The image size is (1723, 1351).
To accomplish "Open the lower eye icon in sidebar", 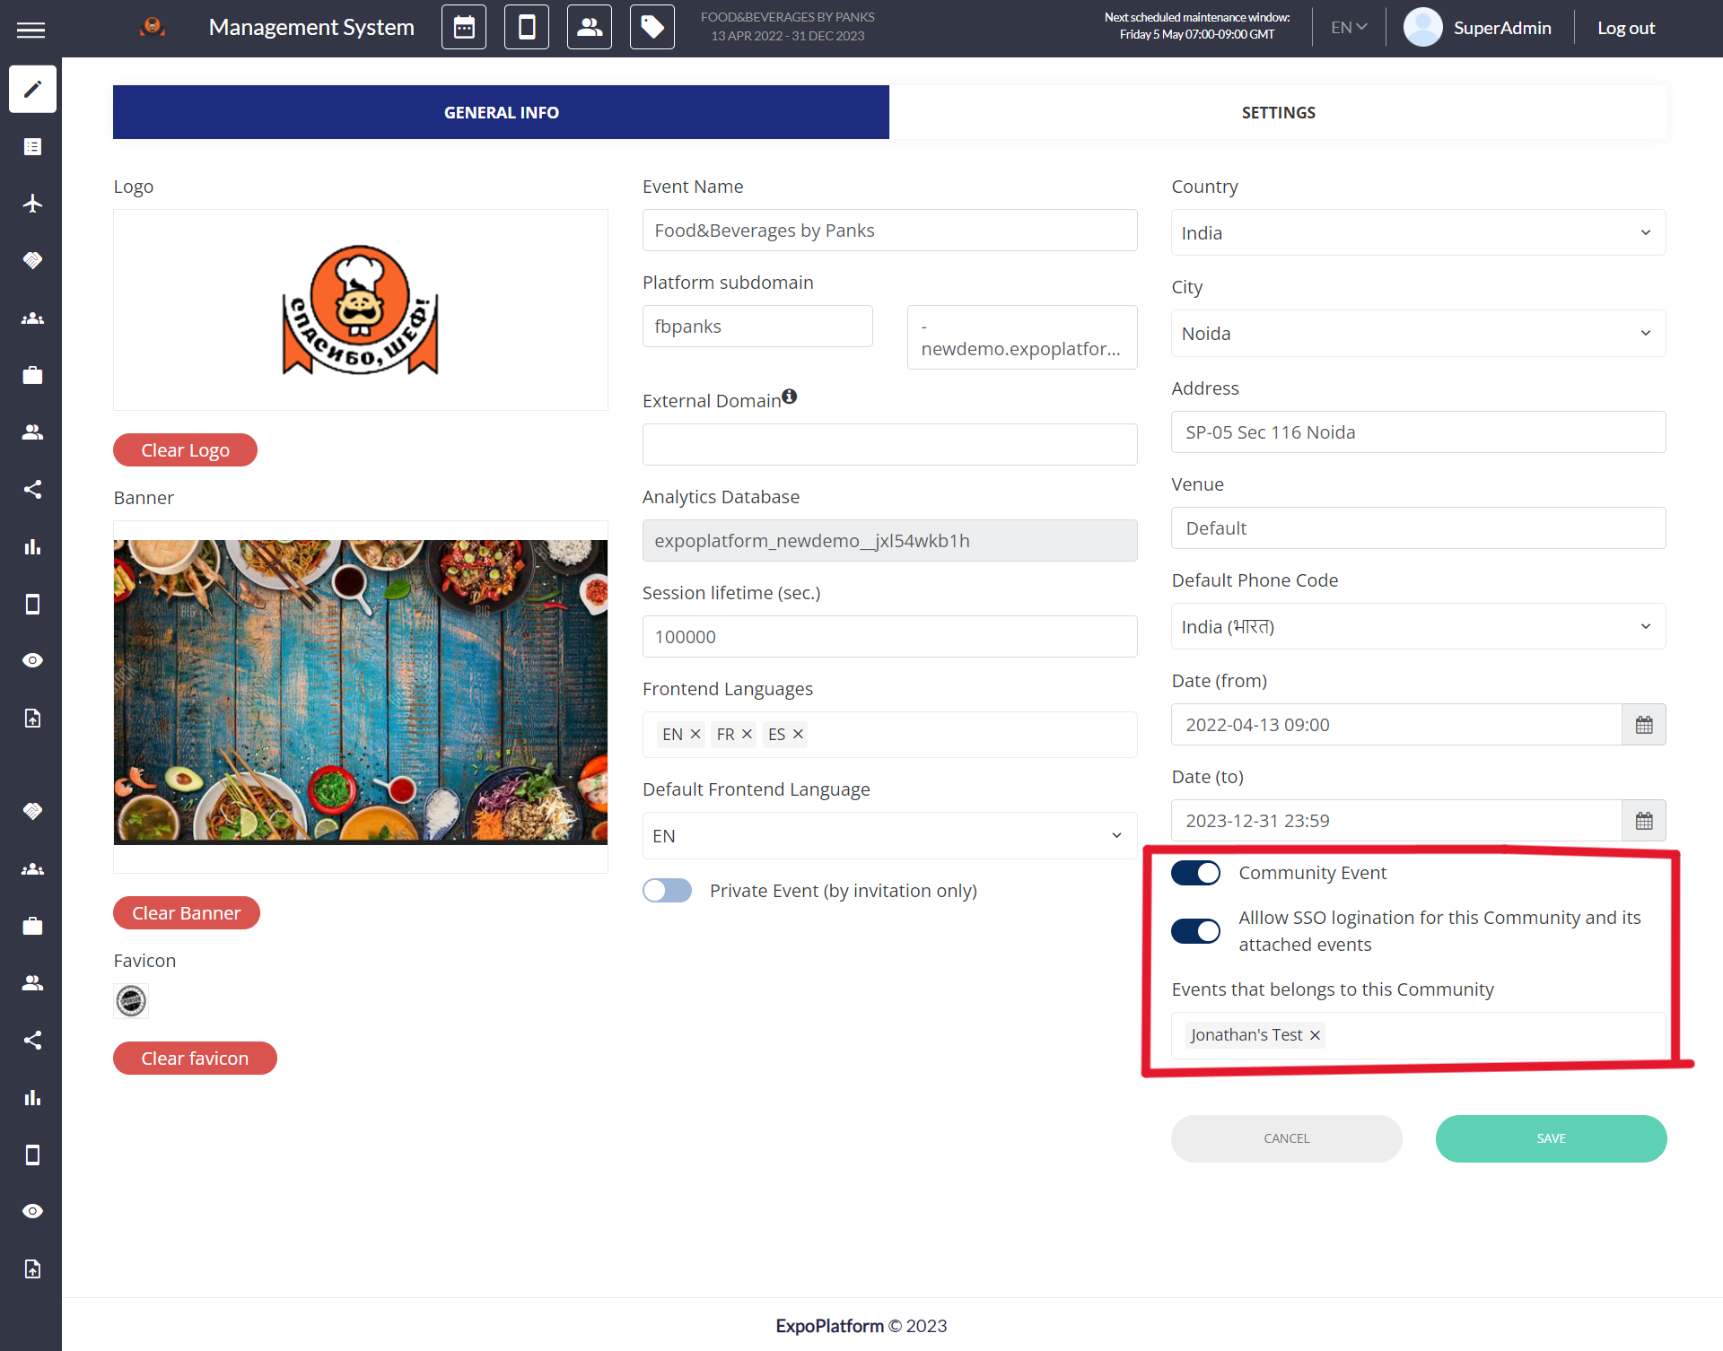I will point(32,1211).
